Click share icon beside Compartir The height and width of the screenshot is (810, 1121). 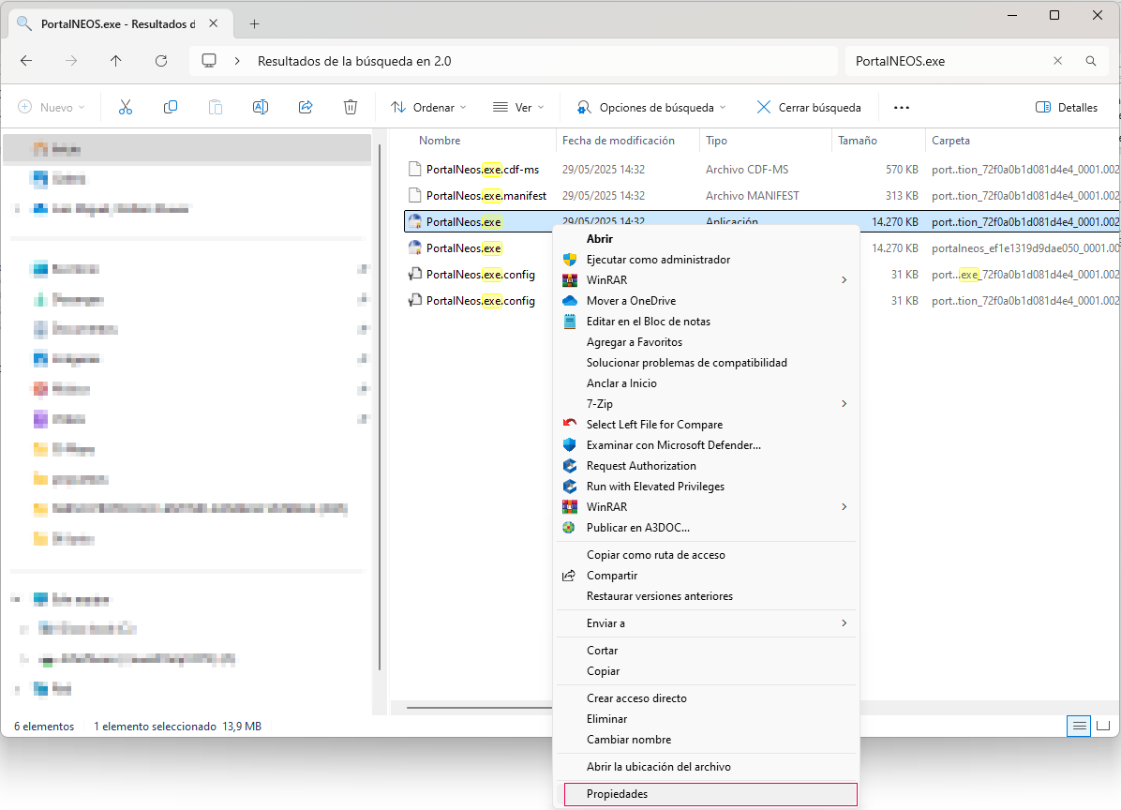pyautogui.click(x=569, y=576)
